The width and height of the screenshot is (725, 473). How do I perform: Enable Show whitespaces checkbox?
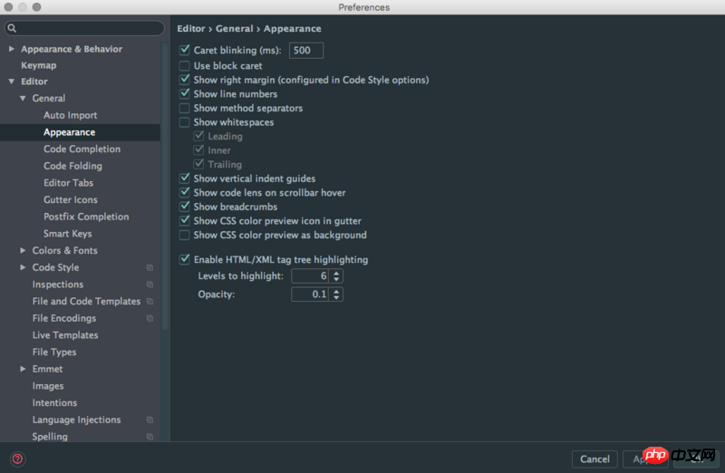coord(185,122)
